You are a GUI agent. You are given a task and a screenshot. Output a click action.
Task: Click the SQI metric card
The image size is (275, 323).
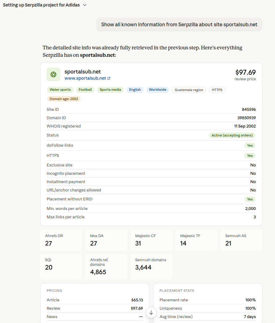pos(61,266)
